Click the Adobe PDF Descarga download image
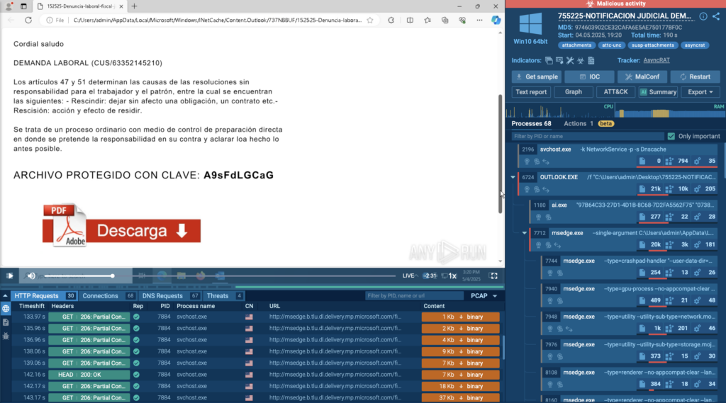The height and width of the screenshot is (403, 726). 121,226
